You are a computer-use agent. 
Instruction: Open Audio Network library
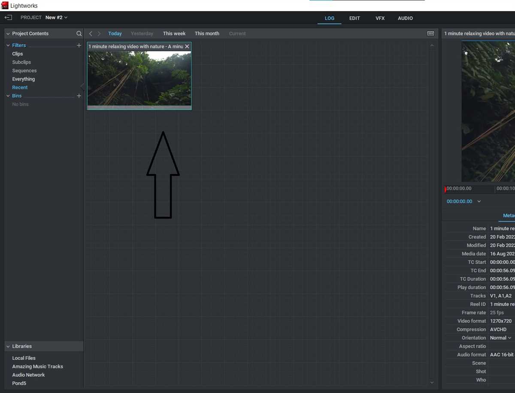28,375
